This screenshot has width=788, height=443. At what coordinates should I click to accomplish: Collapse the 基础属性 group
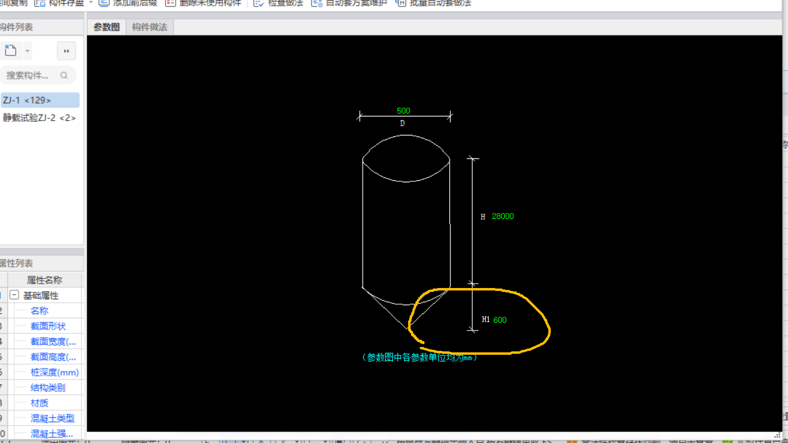tap(14, 295)
